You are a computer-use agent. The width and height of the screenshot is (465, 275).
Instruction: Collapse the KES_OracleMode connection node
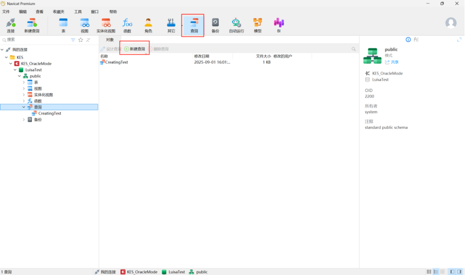11,64
